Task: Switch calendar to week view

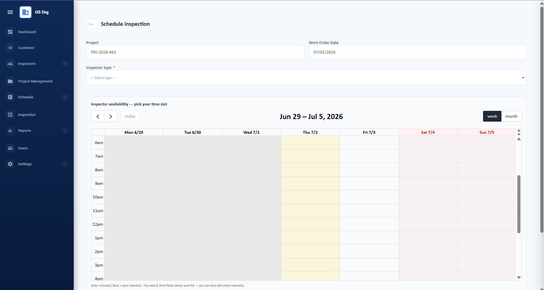Action: tap(492, 116)
